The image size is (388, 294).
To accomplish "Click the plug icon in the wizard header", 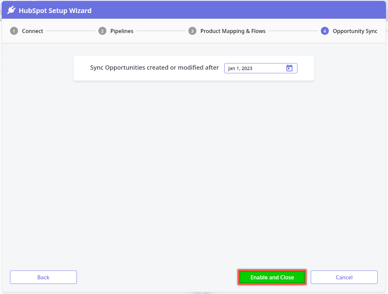I will tap(12, 10).
